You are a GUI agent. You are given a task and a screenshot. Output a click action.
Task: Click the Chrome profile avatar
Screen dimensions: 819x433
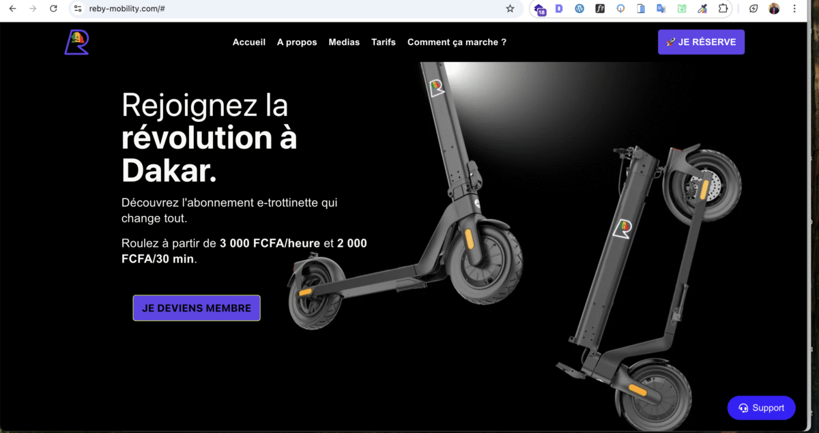point(774,9)
